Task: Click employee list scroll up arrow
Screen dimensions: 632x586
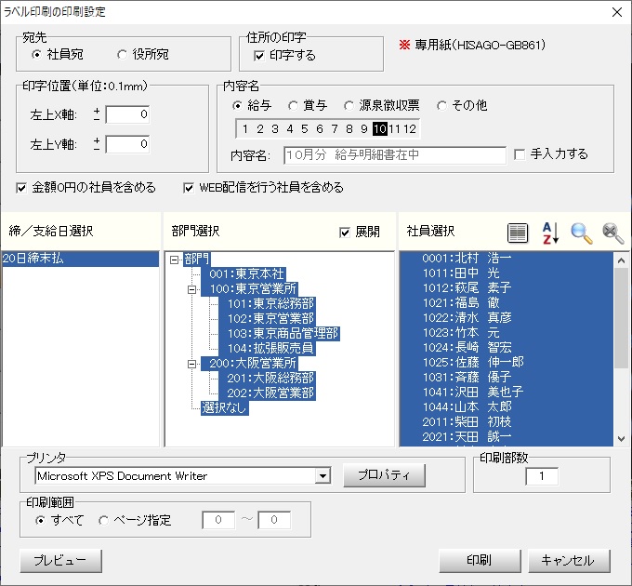Action: click(621, 261)
